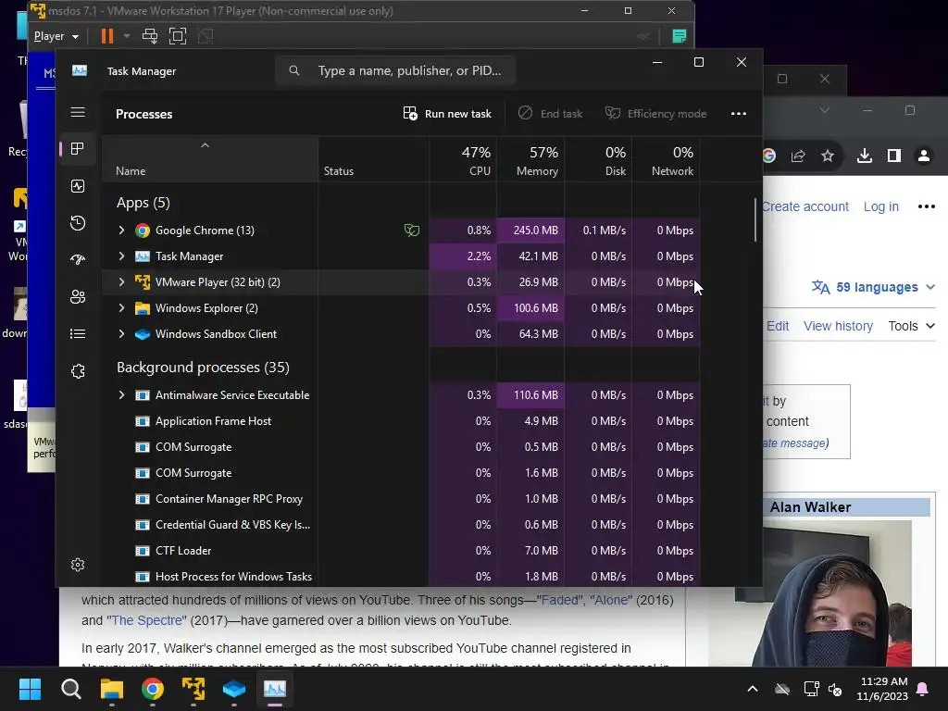Expand Antimalware Service Executable process

tap(121, 394)
